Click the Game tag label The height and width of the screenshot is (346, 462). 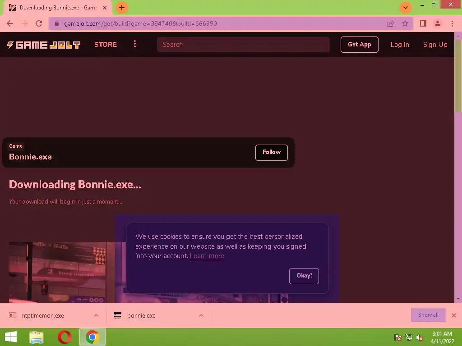(x=16, y=146)
